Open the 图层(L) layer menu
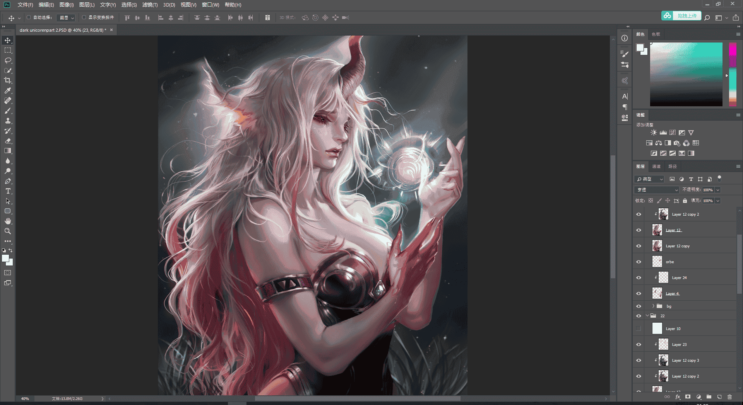 click(87, 5)
